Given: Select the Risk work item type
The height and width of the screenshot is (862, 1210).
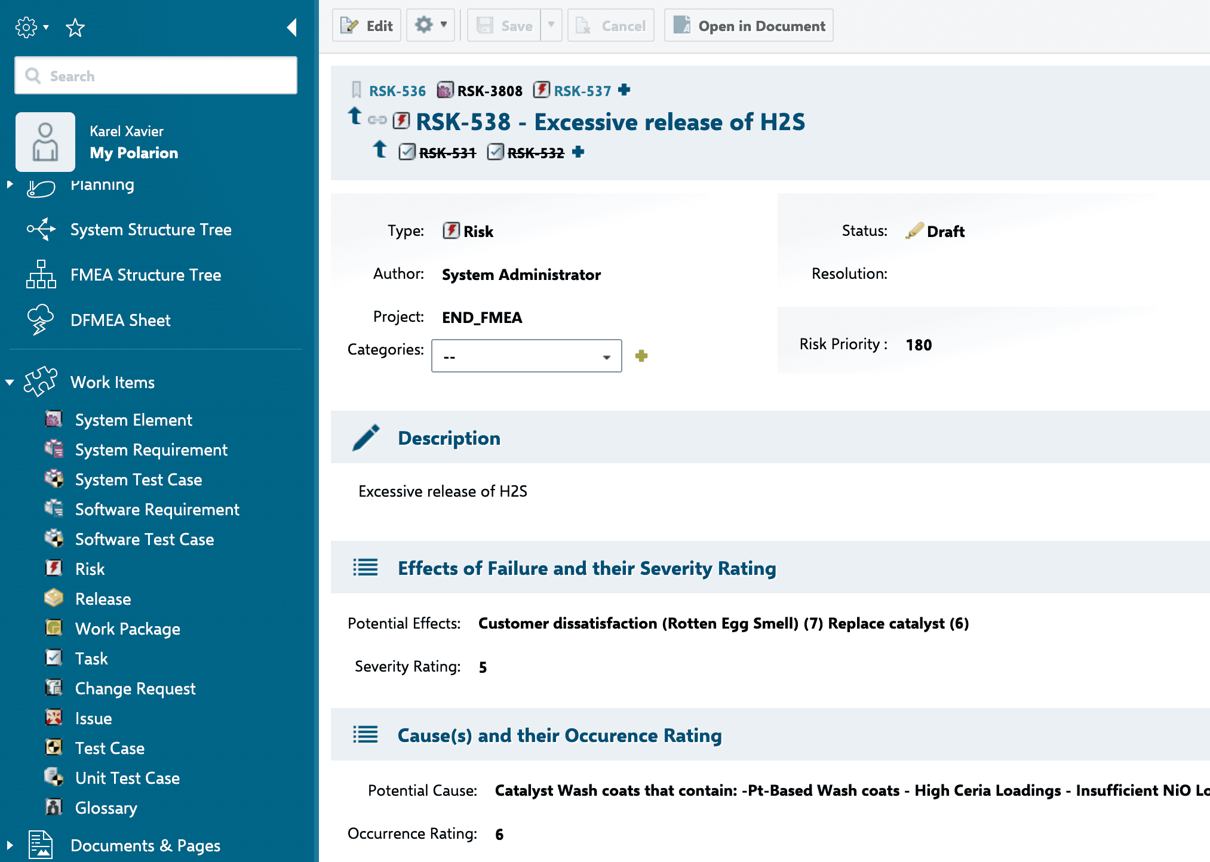Looking at the screenshot, I should 90,569.
